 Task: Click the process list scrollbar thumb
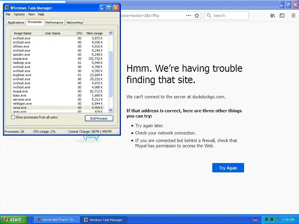tap(111, 74)
